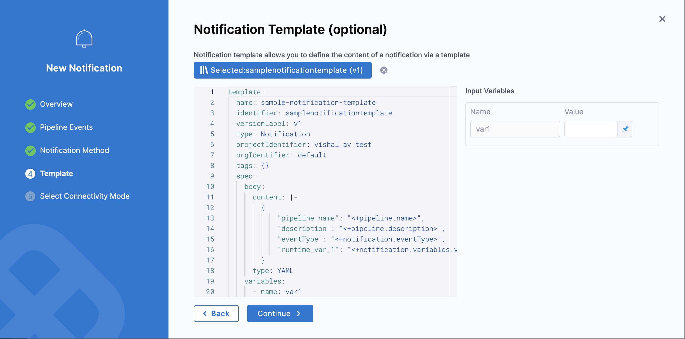Click the checkmark beside Notification Method
685x339 pixels.
(x=30, y=151)
